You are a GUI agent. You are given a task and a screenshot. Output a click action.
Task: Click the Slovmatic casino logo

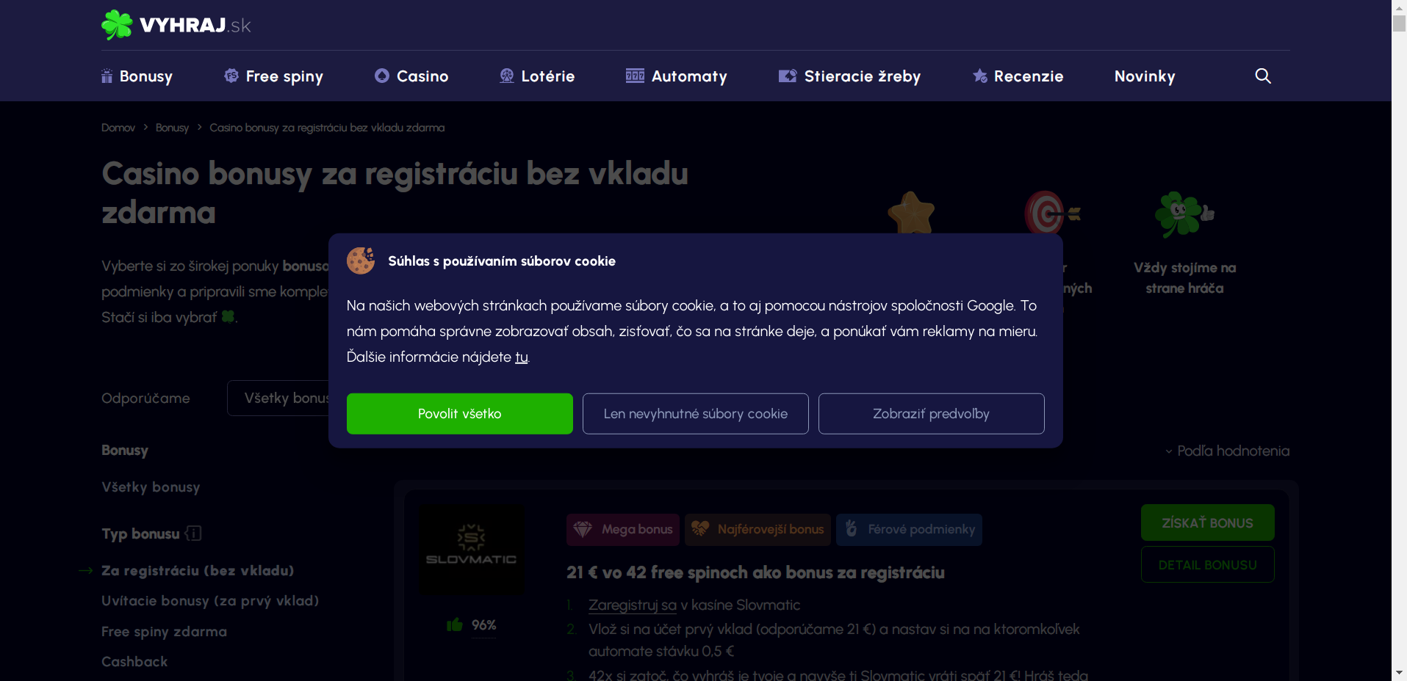[x=472, y=549]
